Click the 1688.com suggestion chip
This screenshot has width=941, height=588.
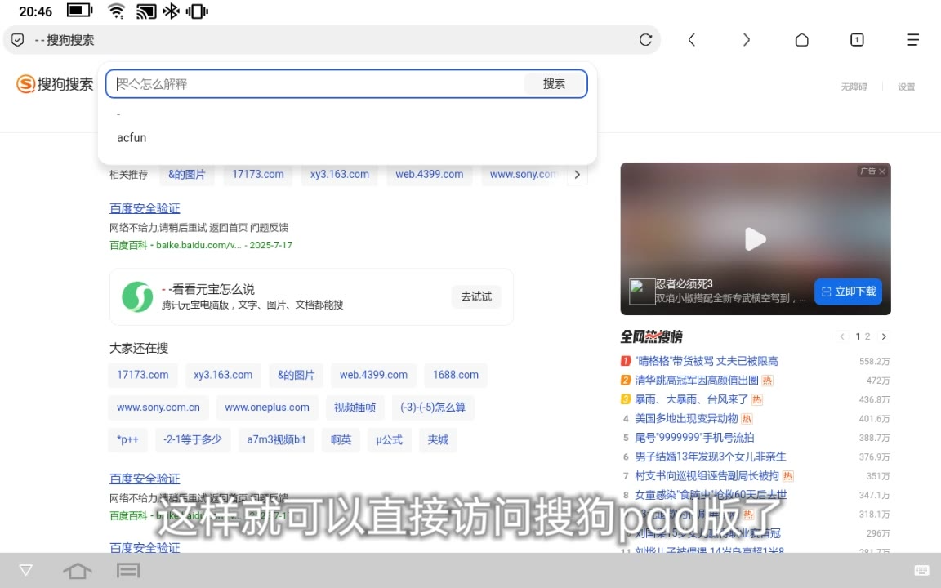[x=456, y=375]
